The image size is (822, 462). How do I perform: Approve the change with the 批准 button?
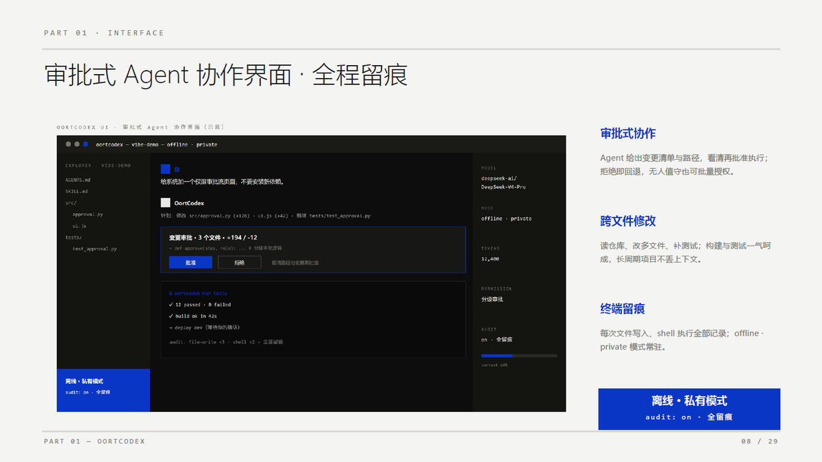190,262
